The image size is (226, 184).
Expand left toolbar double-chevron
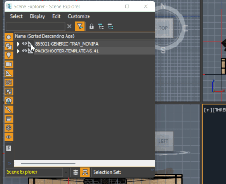(x=9, y=163)
